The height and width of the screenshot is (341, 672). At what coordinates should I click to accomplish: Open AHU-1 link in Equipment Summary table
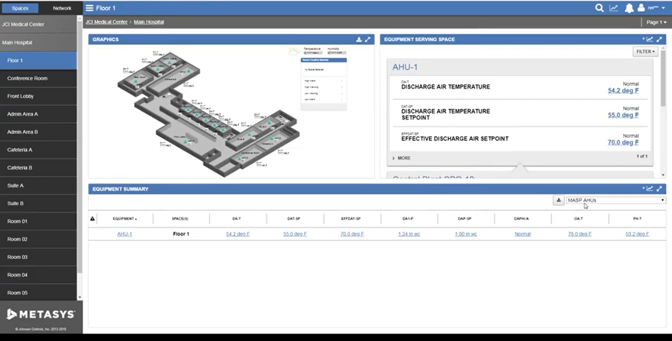click(124, 234)
